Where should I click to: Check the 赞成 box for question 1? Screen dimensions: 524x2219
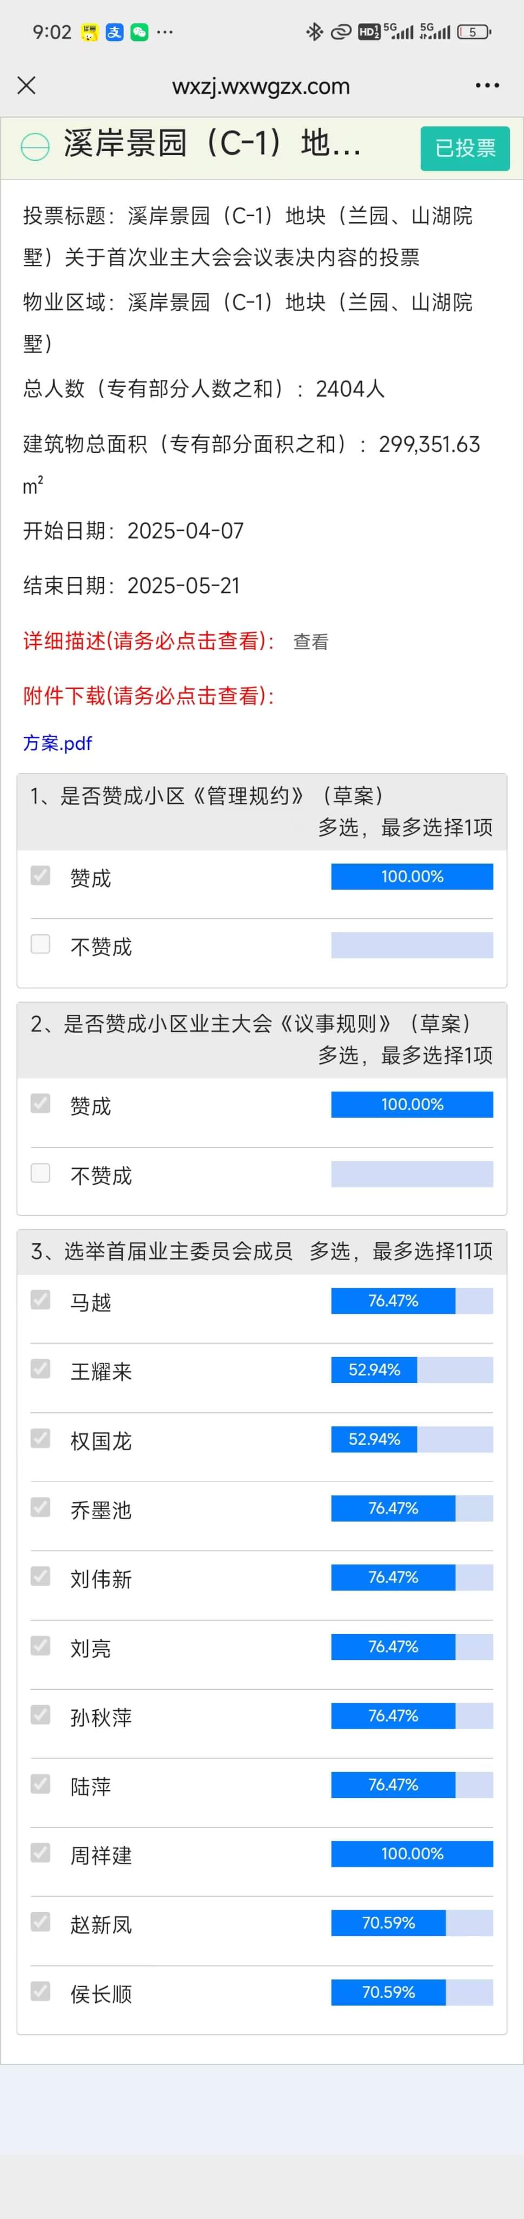(41, 875)
